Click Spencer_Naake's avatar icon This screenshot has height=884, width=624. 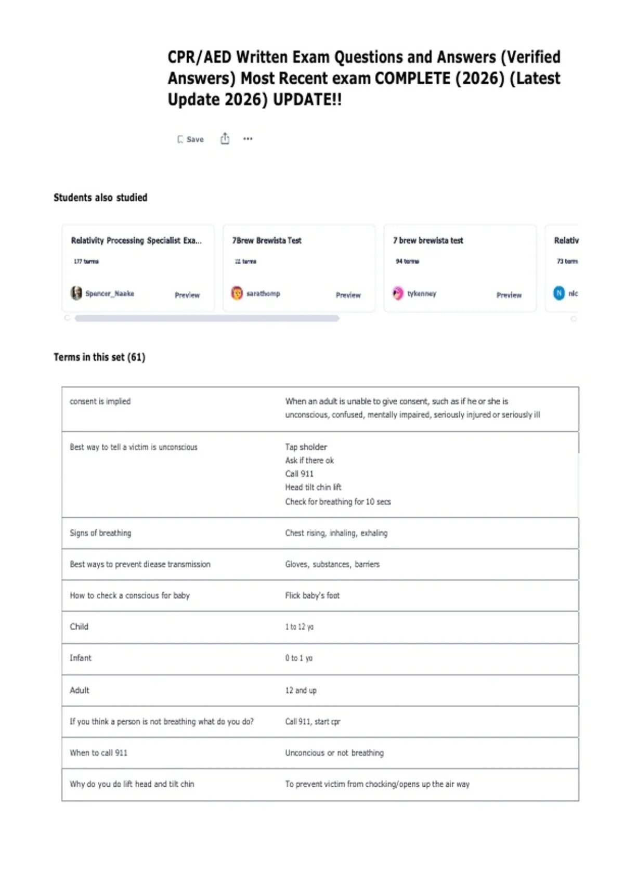tap(76, 293)
